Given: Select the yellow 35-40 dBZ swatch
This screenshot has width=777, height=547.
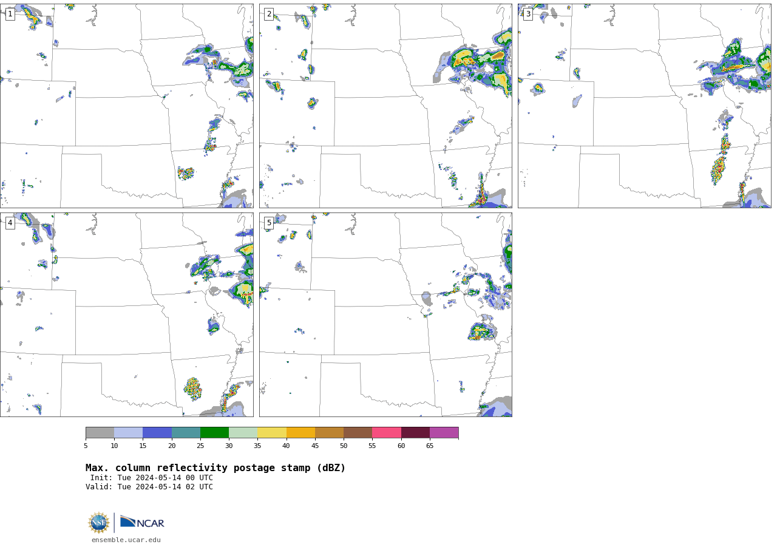Looking at the screenshot, I should (272, 433).
